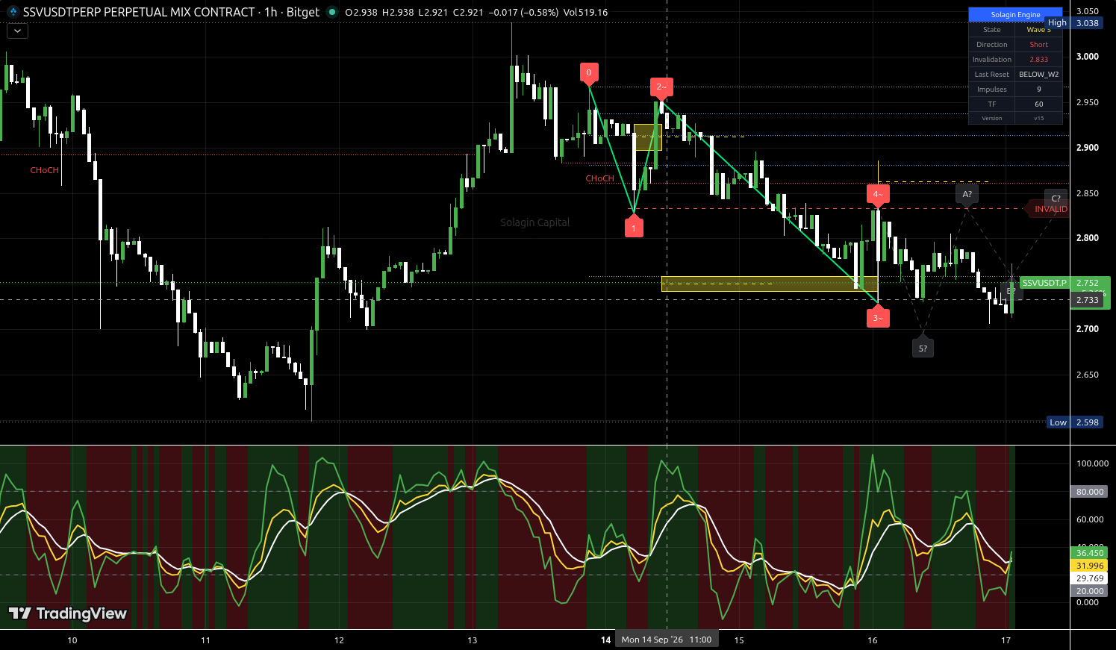The height and width of the screenshot is (650, 1116).
Task: Click the Direction value Short
Action: [x=1038, y=45]
